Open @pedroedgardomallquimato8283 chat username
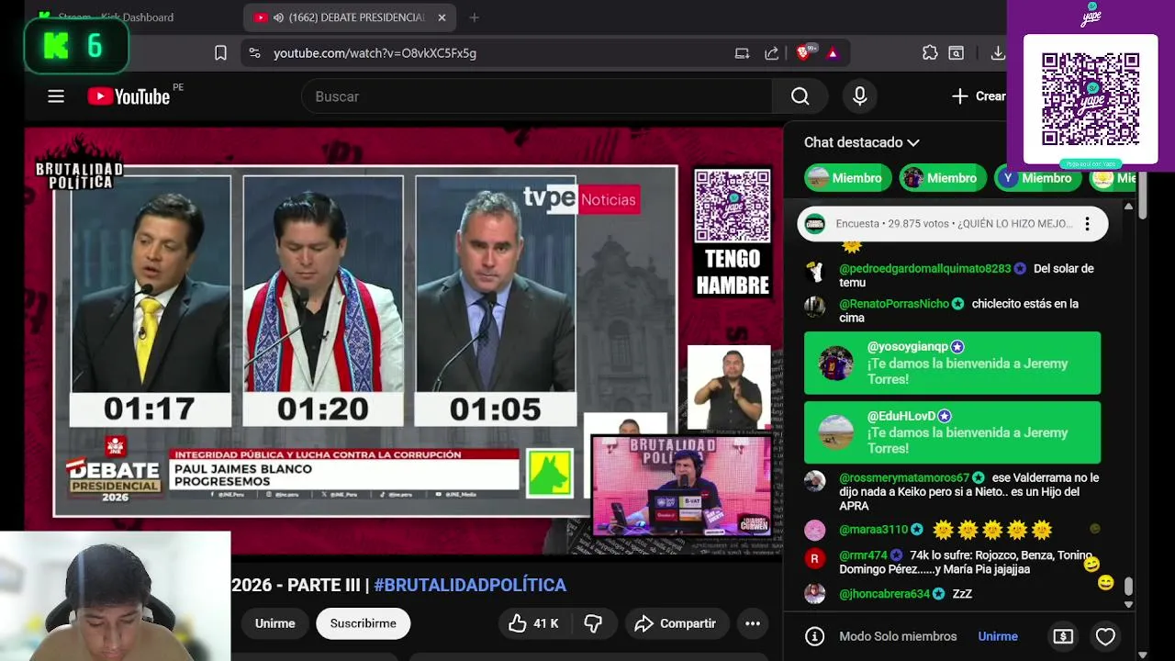The width and height of the screenshot is (1175, 661). pos(924,269)
